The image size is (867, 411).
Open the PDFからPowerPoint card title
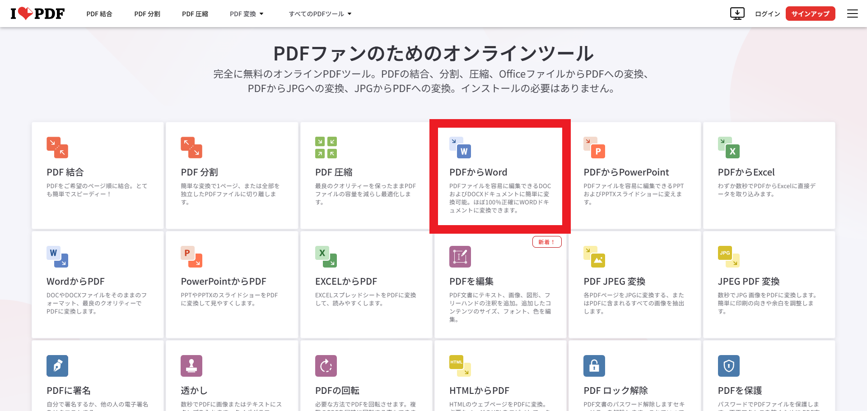point(626,172)
